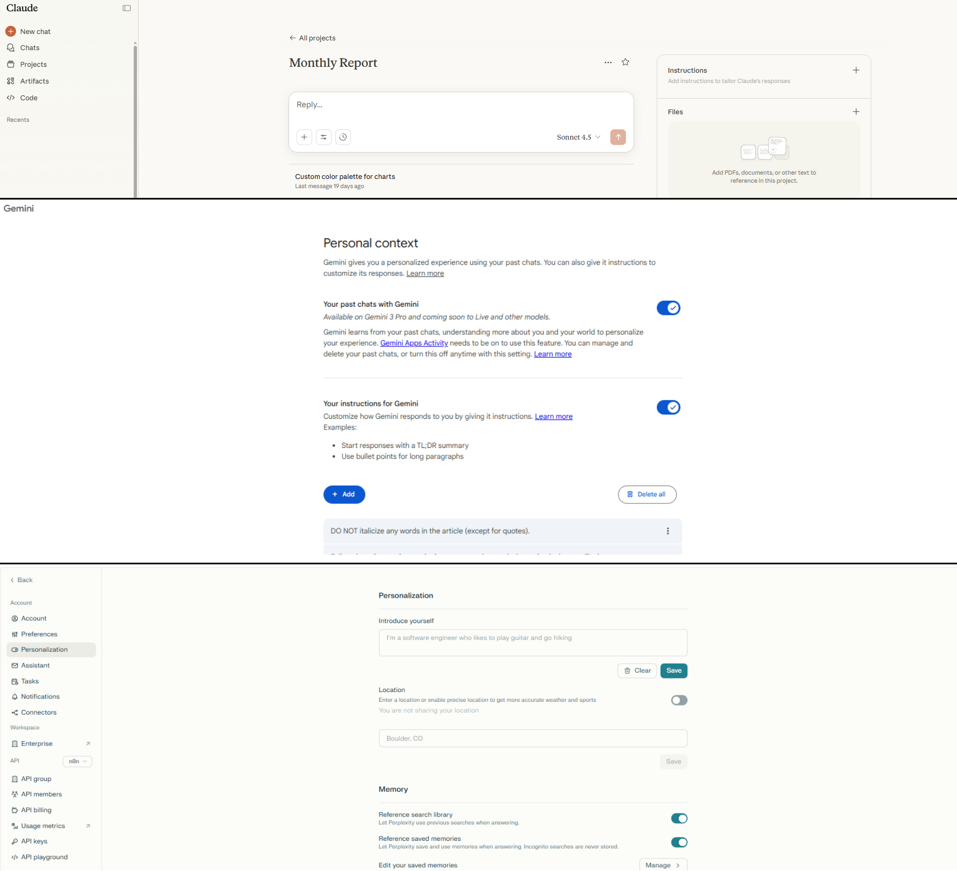Viewport: 957px width, 871px height.
Task: Toggle Your instructions for Gemini switch
Action: tap(669, 407)
